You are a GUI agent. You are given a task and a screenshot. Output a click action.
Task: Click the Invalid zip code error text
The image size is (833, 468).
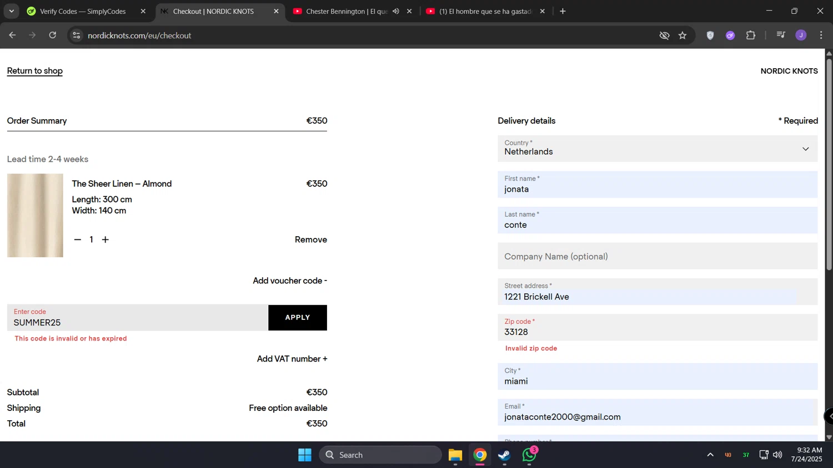coord(531,349)
